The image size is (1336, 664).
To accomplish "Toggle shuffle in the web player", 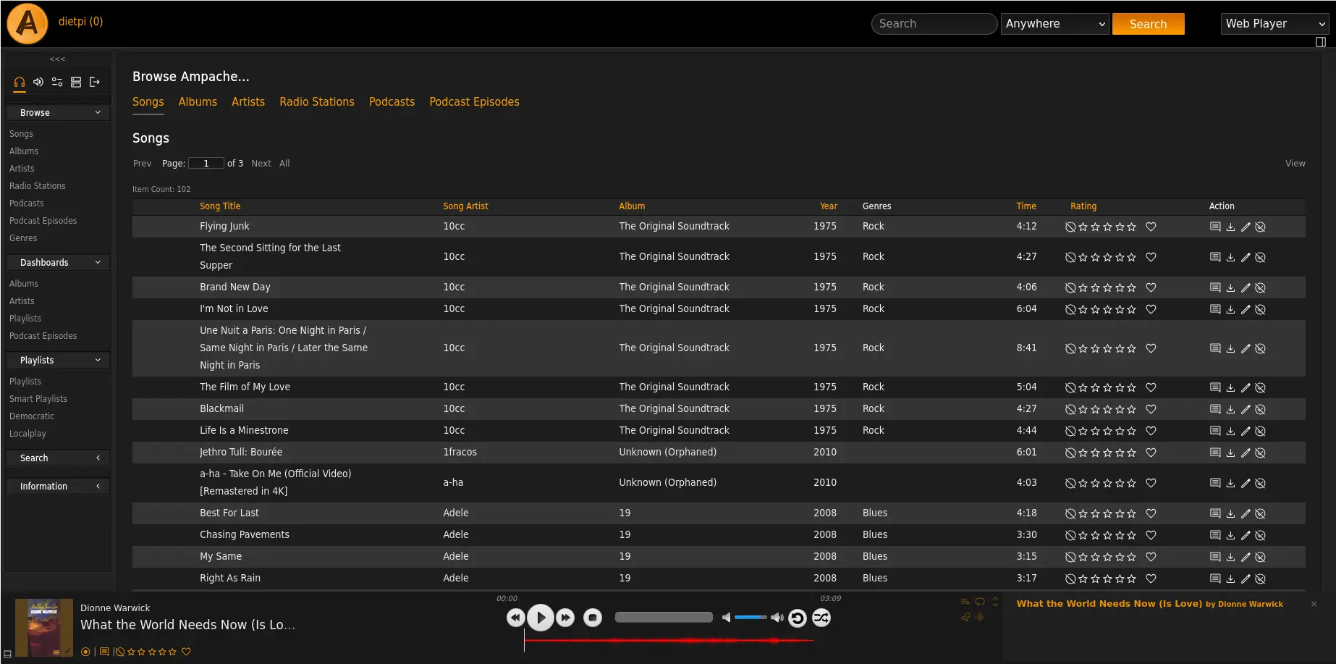I will coord(821,618).
